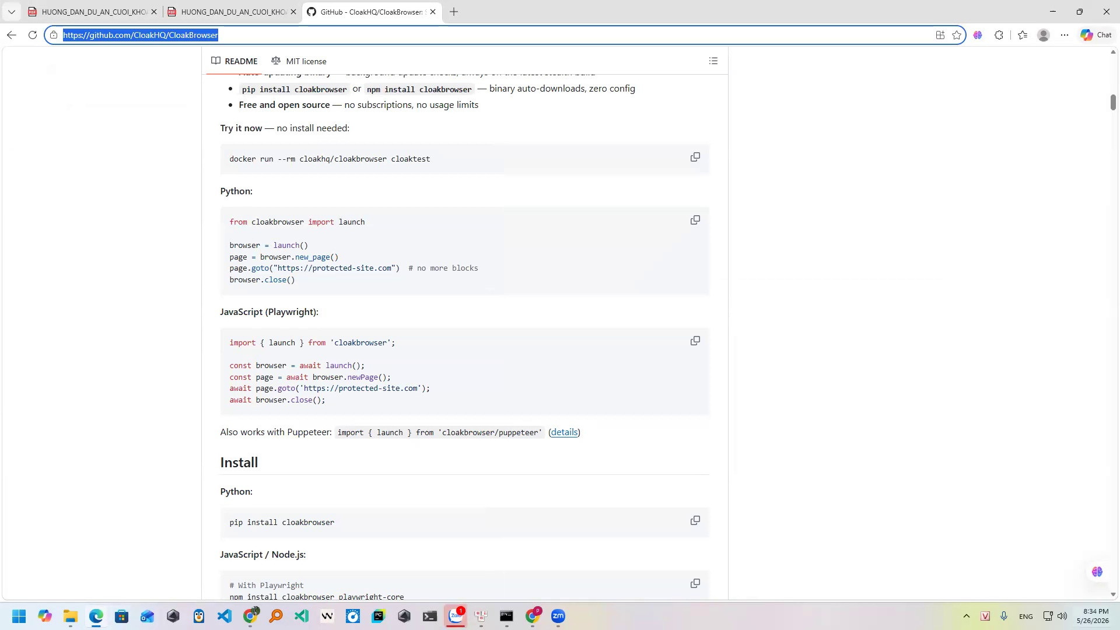The image size is (1120, 630).
Task: Click the scrollbar down arrow
Action: point(1113,594)
